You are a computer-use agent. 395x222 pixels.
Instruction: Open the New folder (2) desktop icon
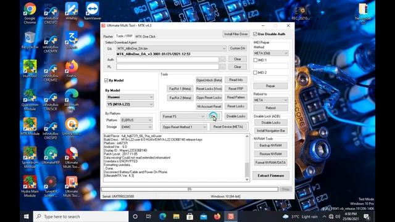pyautogui.click(x=364, y=13)
